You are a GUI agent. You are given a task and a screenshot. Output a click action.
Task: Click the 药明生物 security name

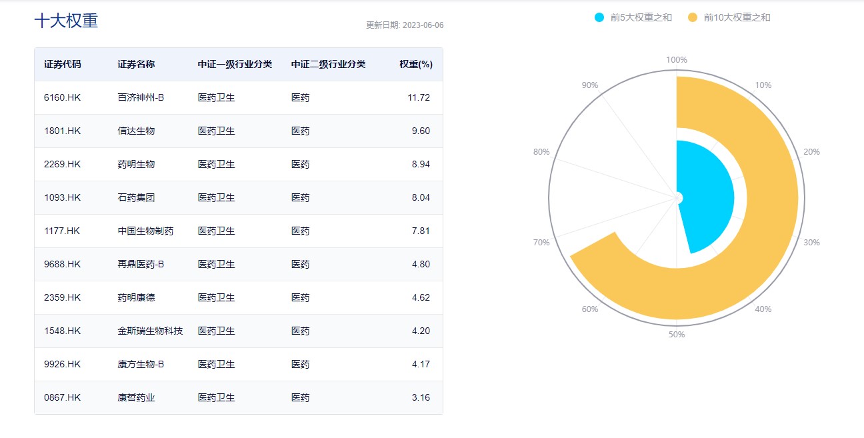coord(136,164)
